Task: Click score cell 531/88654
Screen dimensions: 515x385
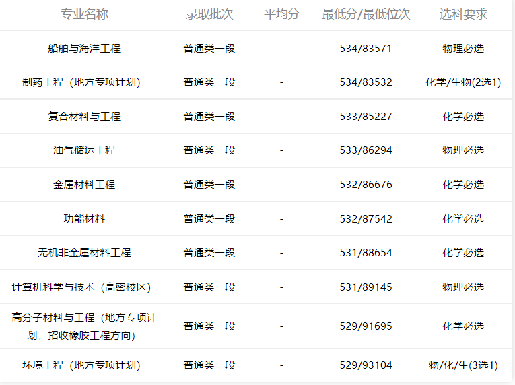Action: [x=366, y=253]
